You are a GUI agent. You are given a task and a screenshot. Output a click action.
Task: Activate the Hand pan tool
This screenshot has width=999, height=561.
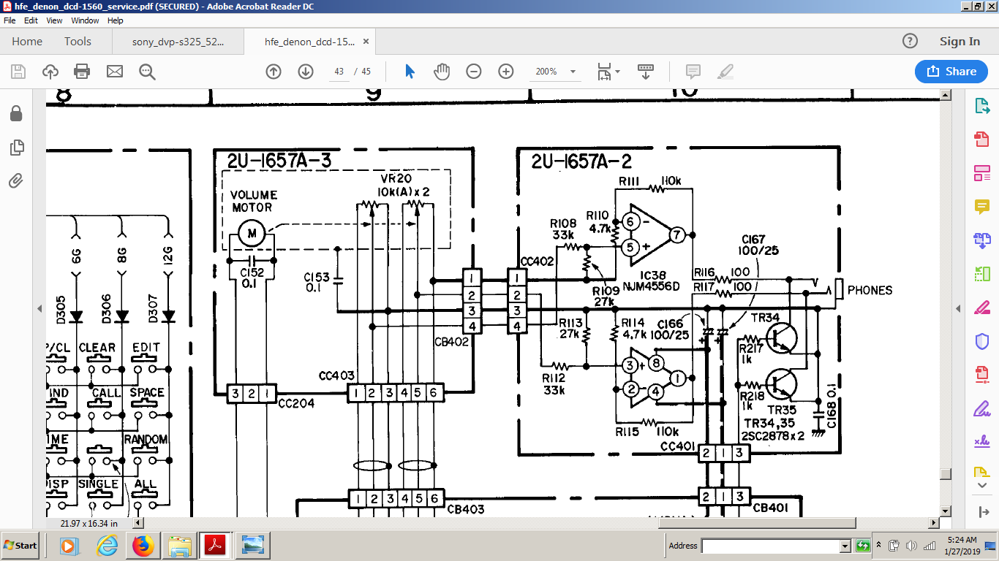click(442, 72)
